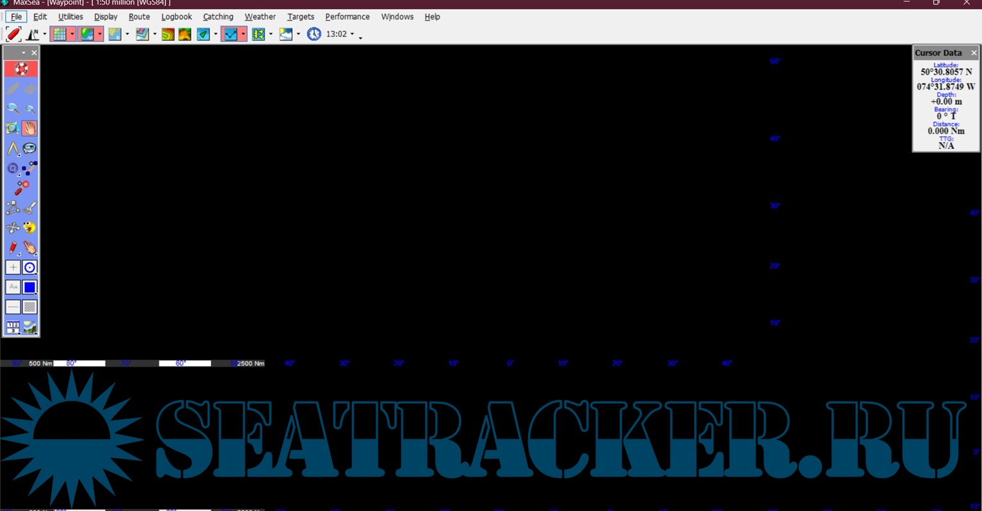The image size is (982, 511).
Task: Select the large magnifier zoom-in tool
Action: [x=13, y=108]
